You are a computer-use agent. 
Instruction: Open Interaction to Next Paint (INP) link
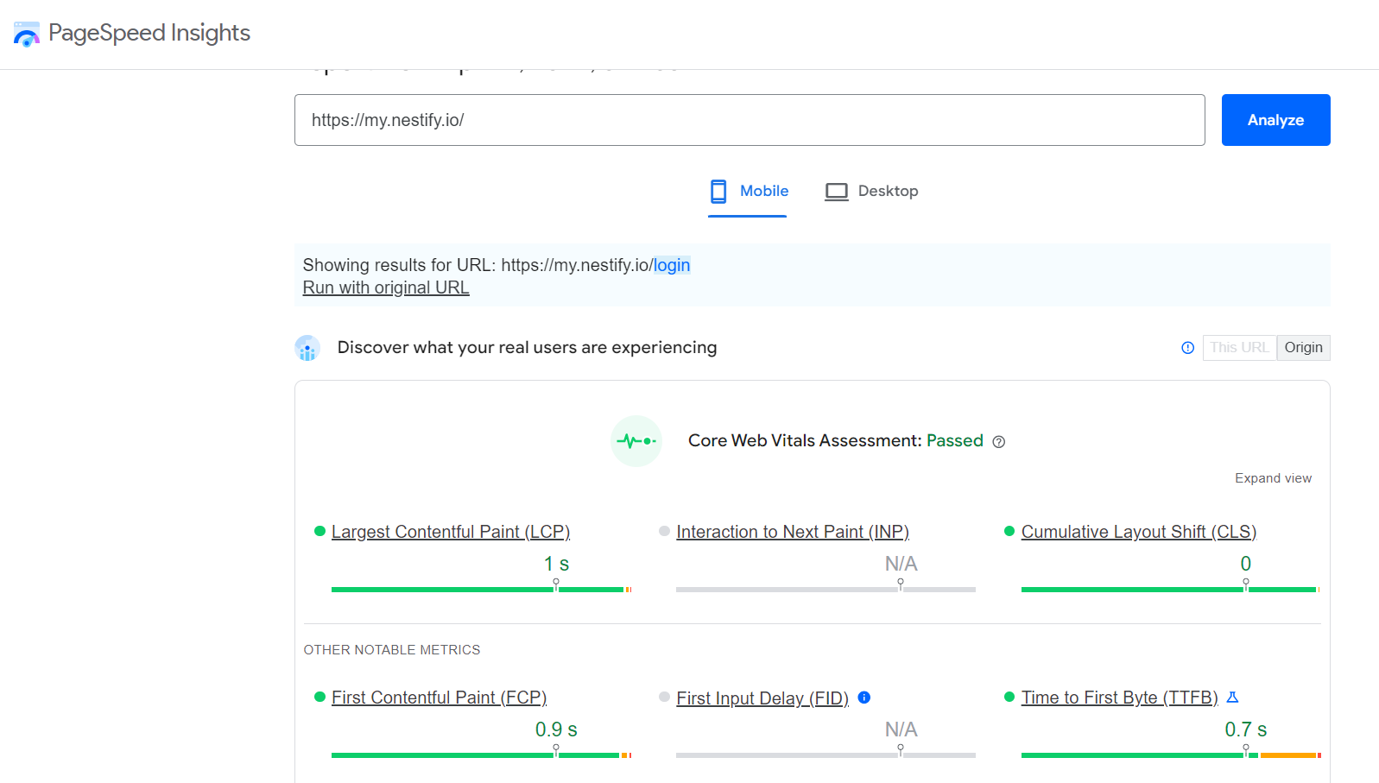pos(793,532)
